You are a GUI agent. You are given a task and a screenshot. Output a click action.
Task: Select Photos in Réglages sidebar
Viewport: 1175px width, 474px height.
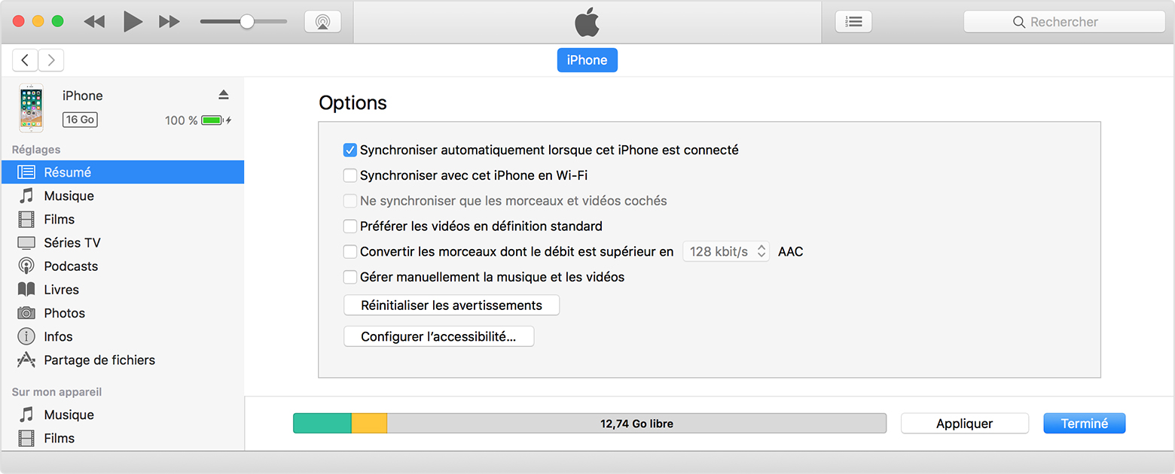click(x=64, y=313)
